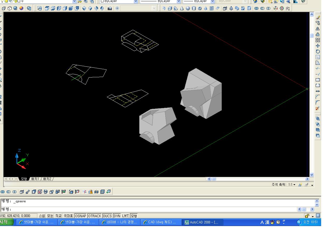Toggle 스냅 snap mode
Screen dimensions: 332x248
[x=42, y=216]
